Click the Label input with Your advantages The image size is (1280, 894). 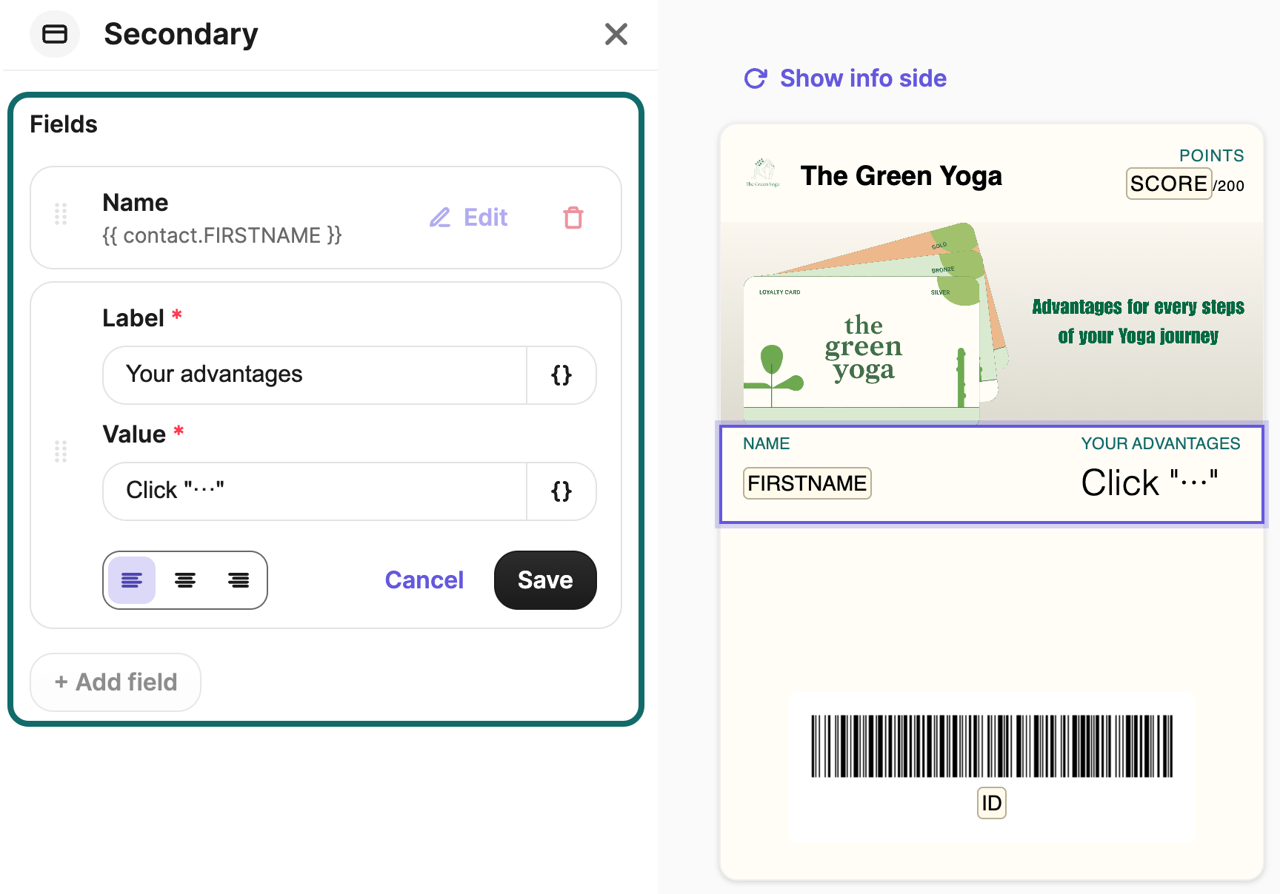click(x=315, y=375)
